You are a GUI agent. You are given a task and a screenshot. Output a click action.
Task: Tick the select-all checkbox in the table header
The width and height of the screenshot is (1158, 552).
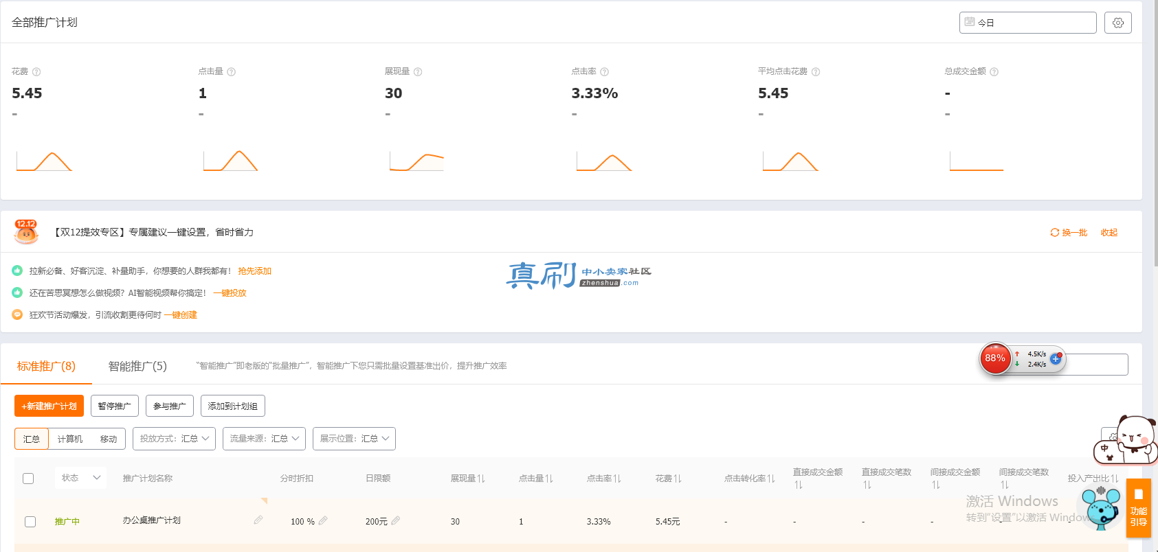click(28, 479)
